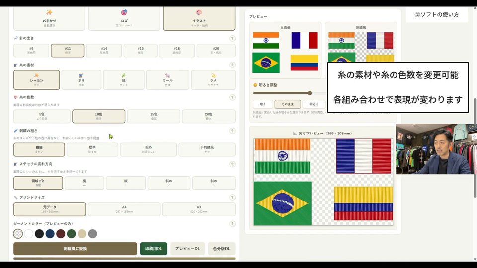Open help for 糸の色数 section
Screen dimensions: 477x268
tap(232, 97)
